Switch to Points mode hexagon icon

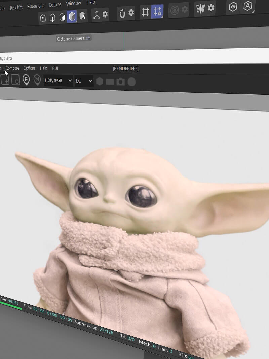tap(43, 18)
